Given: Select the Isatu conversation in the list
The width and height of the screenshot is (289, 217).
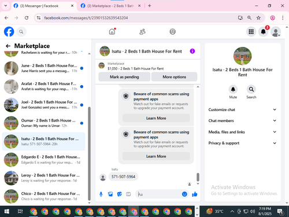Looking at the screenshot, I should [x=43, y=141].
